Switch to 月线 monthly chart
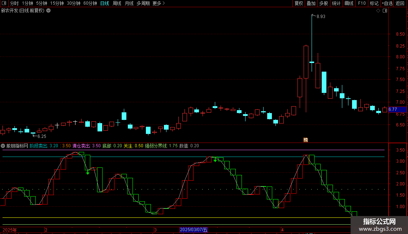This screenshot has width=408, height=234. 129,3
